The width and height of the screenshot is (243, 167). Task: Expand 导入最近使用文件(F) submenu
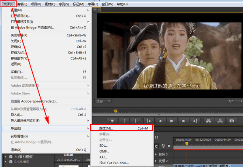click(47, 120)
